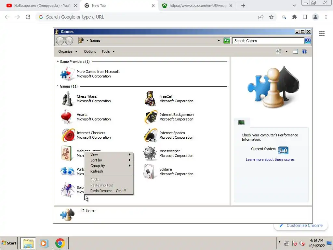The width and height of the screenshot is (333, 250).
Task: Click the Search Games input field
Action: [268, 41]
